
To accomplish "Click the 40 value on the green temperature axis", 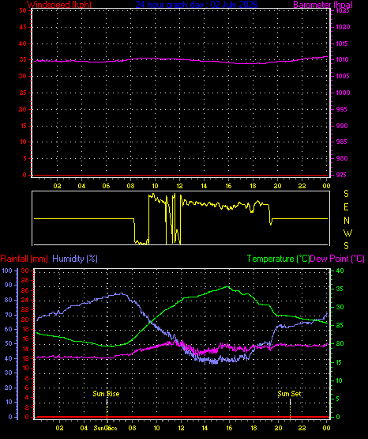I will click(340, 271).
